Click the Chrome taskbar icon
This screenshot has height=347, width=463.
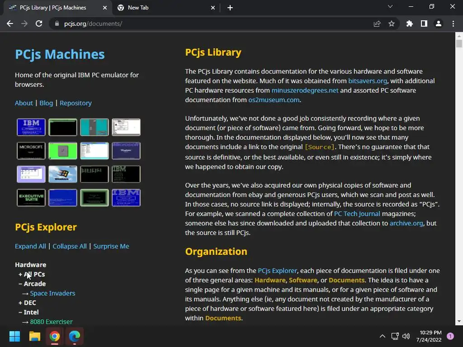55,336
